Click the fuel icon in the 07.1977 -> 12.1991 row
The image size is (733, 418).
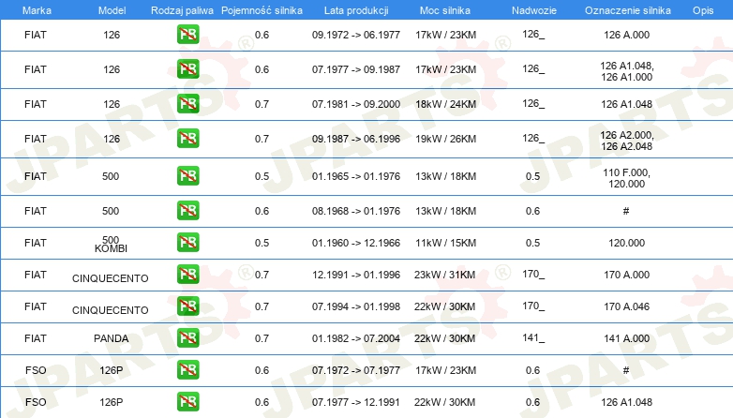[x=187, y=401]
